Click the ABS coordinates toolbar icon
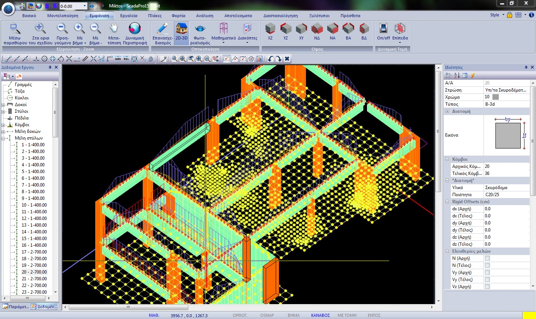 coord(118,59)
